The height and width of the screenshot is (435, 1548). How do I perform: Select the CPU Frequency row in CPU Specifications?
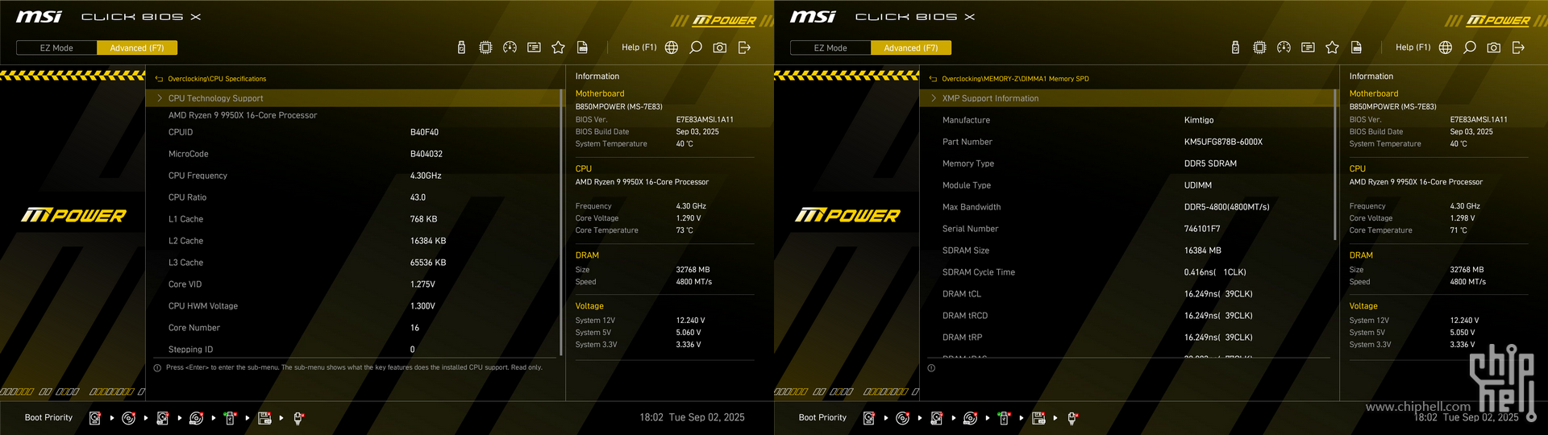353,176
